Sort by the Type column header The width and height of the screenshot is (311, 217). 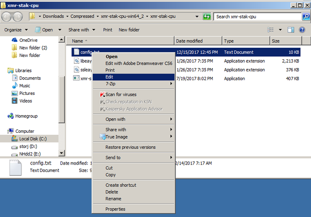tap(246, 41)
